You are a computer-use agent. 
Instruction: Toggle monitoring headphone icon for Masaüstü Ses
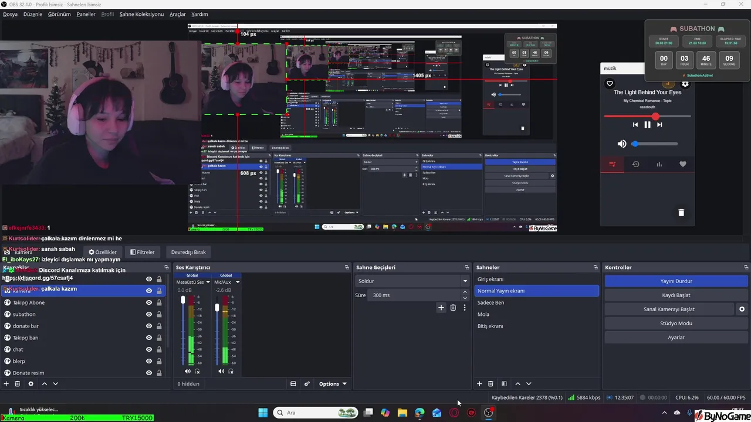click(x=197, y=371)
